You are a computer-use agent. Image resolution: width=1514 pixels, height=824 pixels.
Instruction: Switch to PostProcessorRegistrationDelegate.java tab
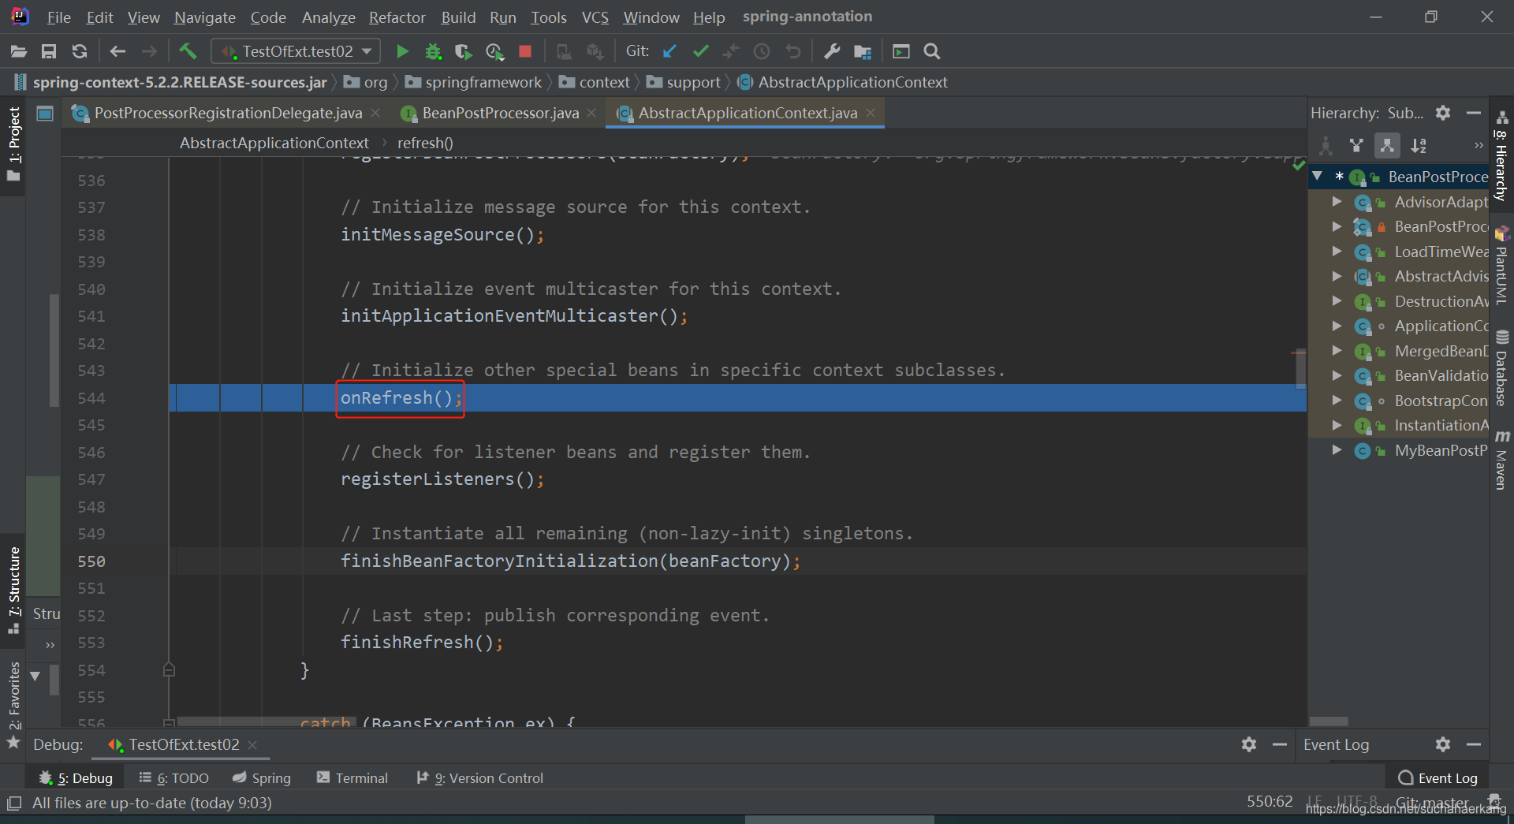tap(228, 114)
